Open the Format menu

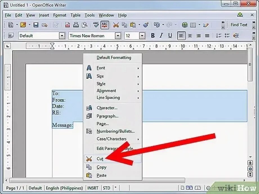pyautogui.click(x=60, y=15)
